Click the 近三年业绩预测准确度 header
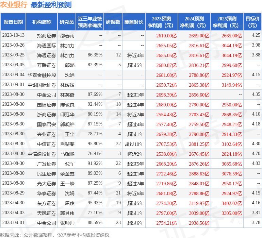The width and height of the screenshot is (262, 238). 90,22
